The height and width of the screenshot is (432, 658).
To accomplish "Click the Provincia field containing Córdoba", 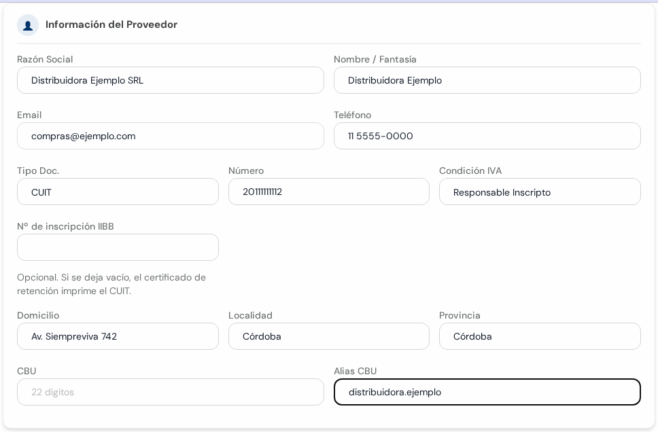I will 540,336.
